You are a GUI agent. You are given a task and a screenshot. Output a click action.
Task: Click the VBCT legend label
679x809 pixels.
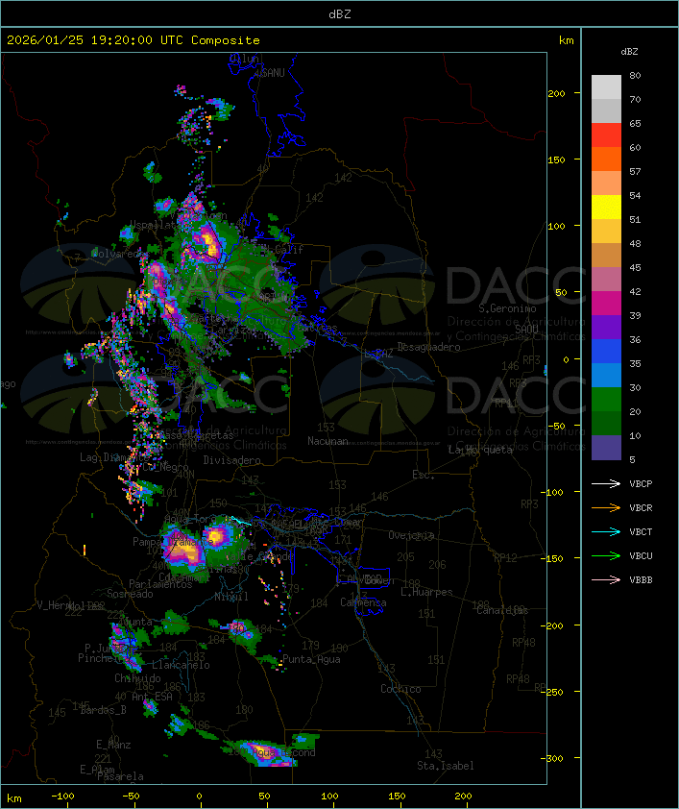(x=641, y=532)
